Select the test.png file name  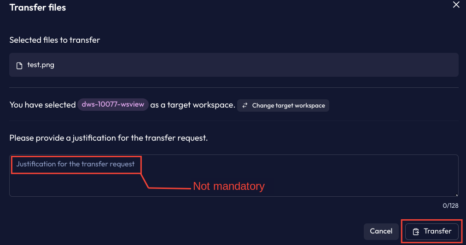[x=41, y=65]
